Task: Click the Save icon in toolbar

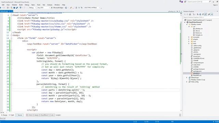Action: (14, 8)
